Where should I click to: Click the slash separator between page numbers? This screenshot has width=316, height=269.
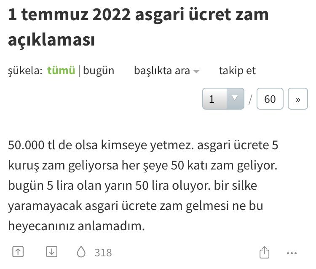click(x=250, y=100)
